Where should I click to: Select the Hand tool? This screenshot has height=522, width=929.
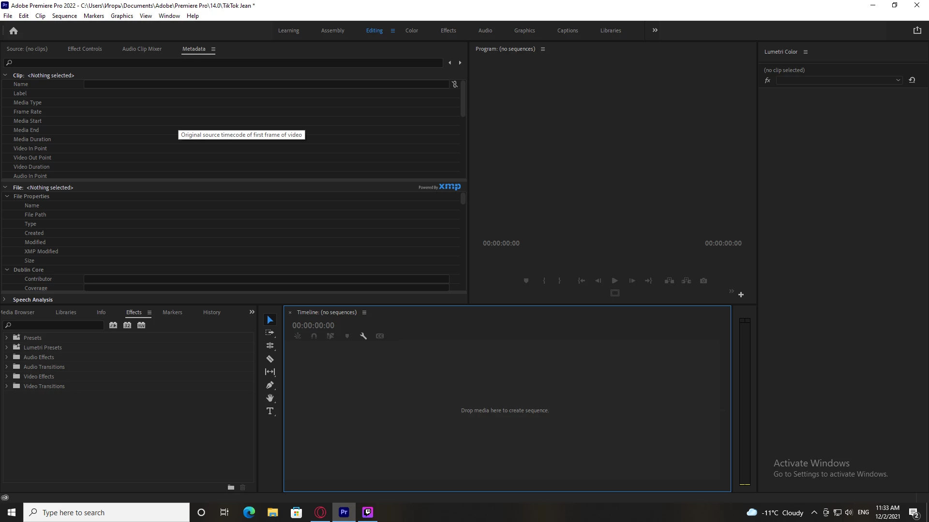[270, 398]
